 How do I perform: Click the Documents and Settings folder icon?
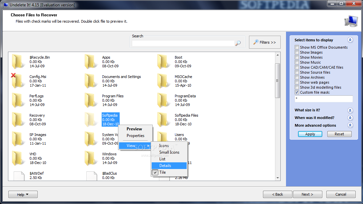91,81
